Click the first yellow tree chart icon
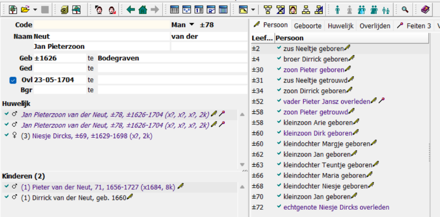 tap(268, 9)
